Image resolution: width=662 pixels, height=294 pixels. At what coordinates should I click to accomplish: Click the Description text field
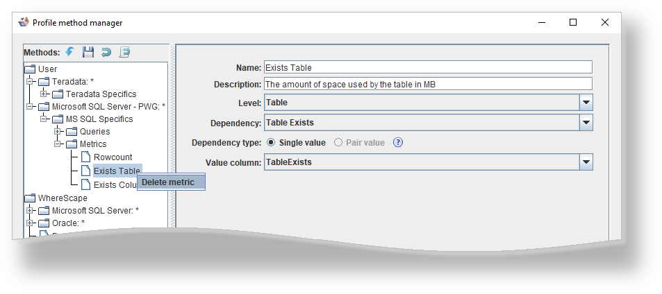pos(428,84)
